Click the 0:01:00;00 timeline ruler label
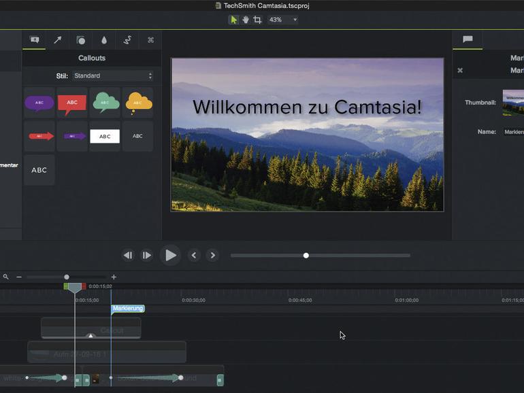Image resolution: width=524 pixels, height=393 pixels. click(x=407, y=300)
